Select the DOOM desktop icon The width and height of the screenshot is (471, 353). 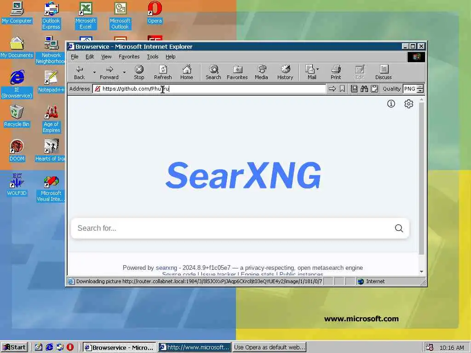click(17, 151)
